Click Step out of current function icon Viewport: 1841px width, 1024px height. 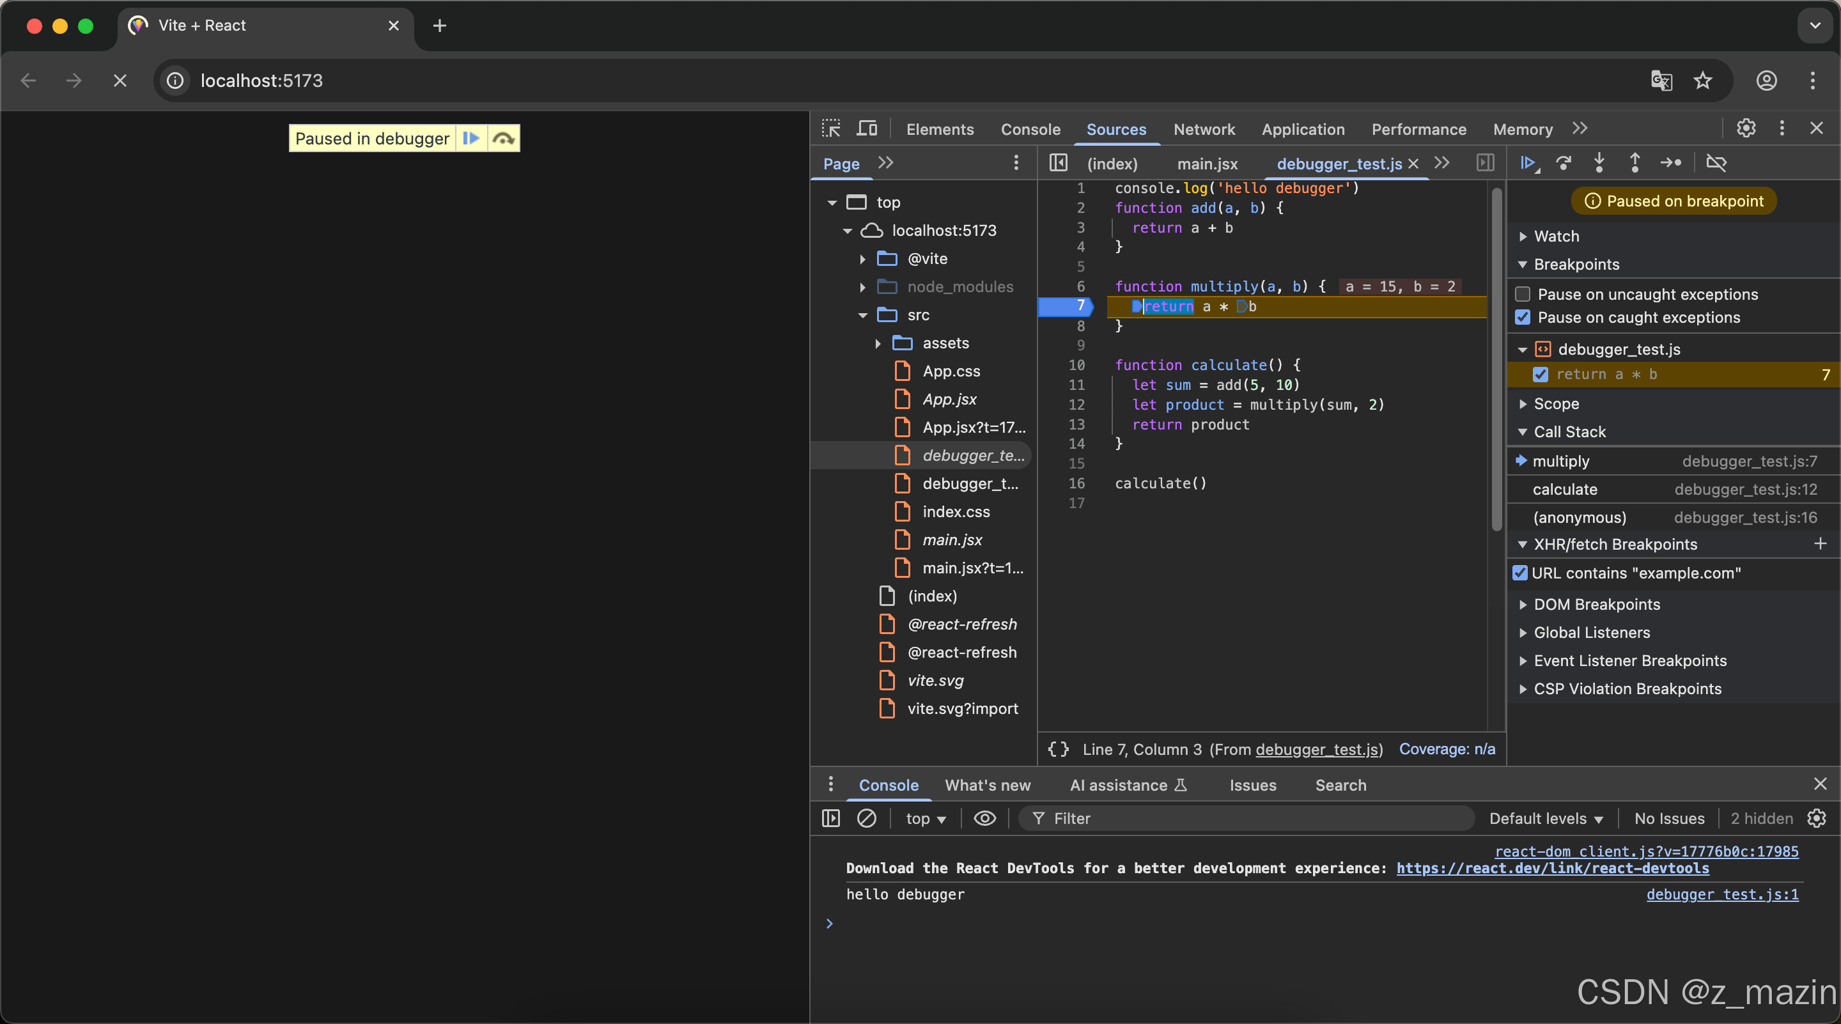coord(1635,163)
